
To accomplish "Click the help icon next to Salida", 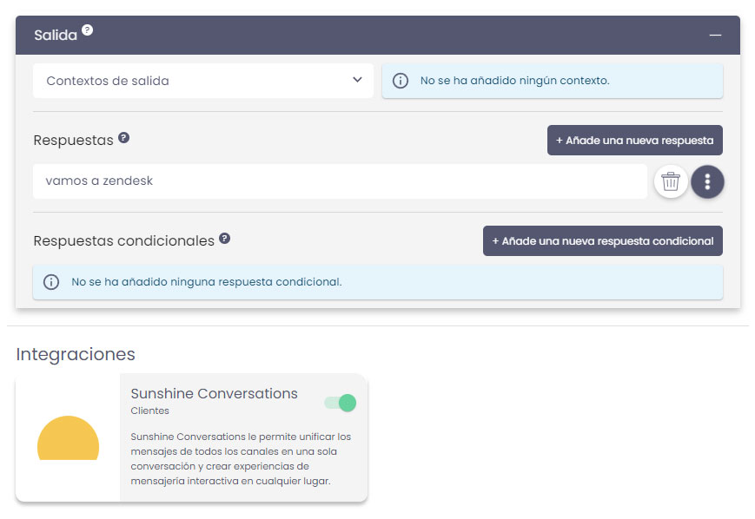I will 87,30.
